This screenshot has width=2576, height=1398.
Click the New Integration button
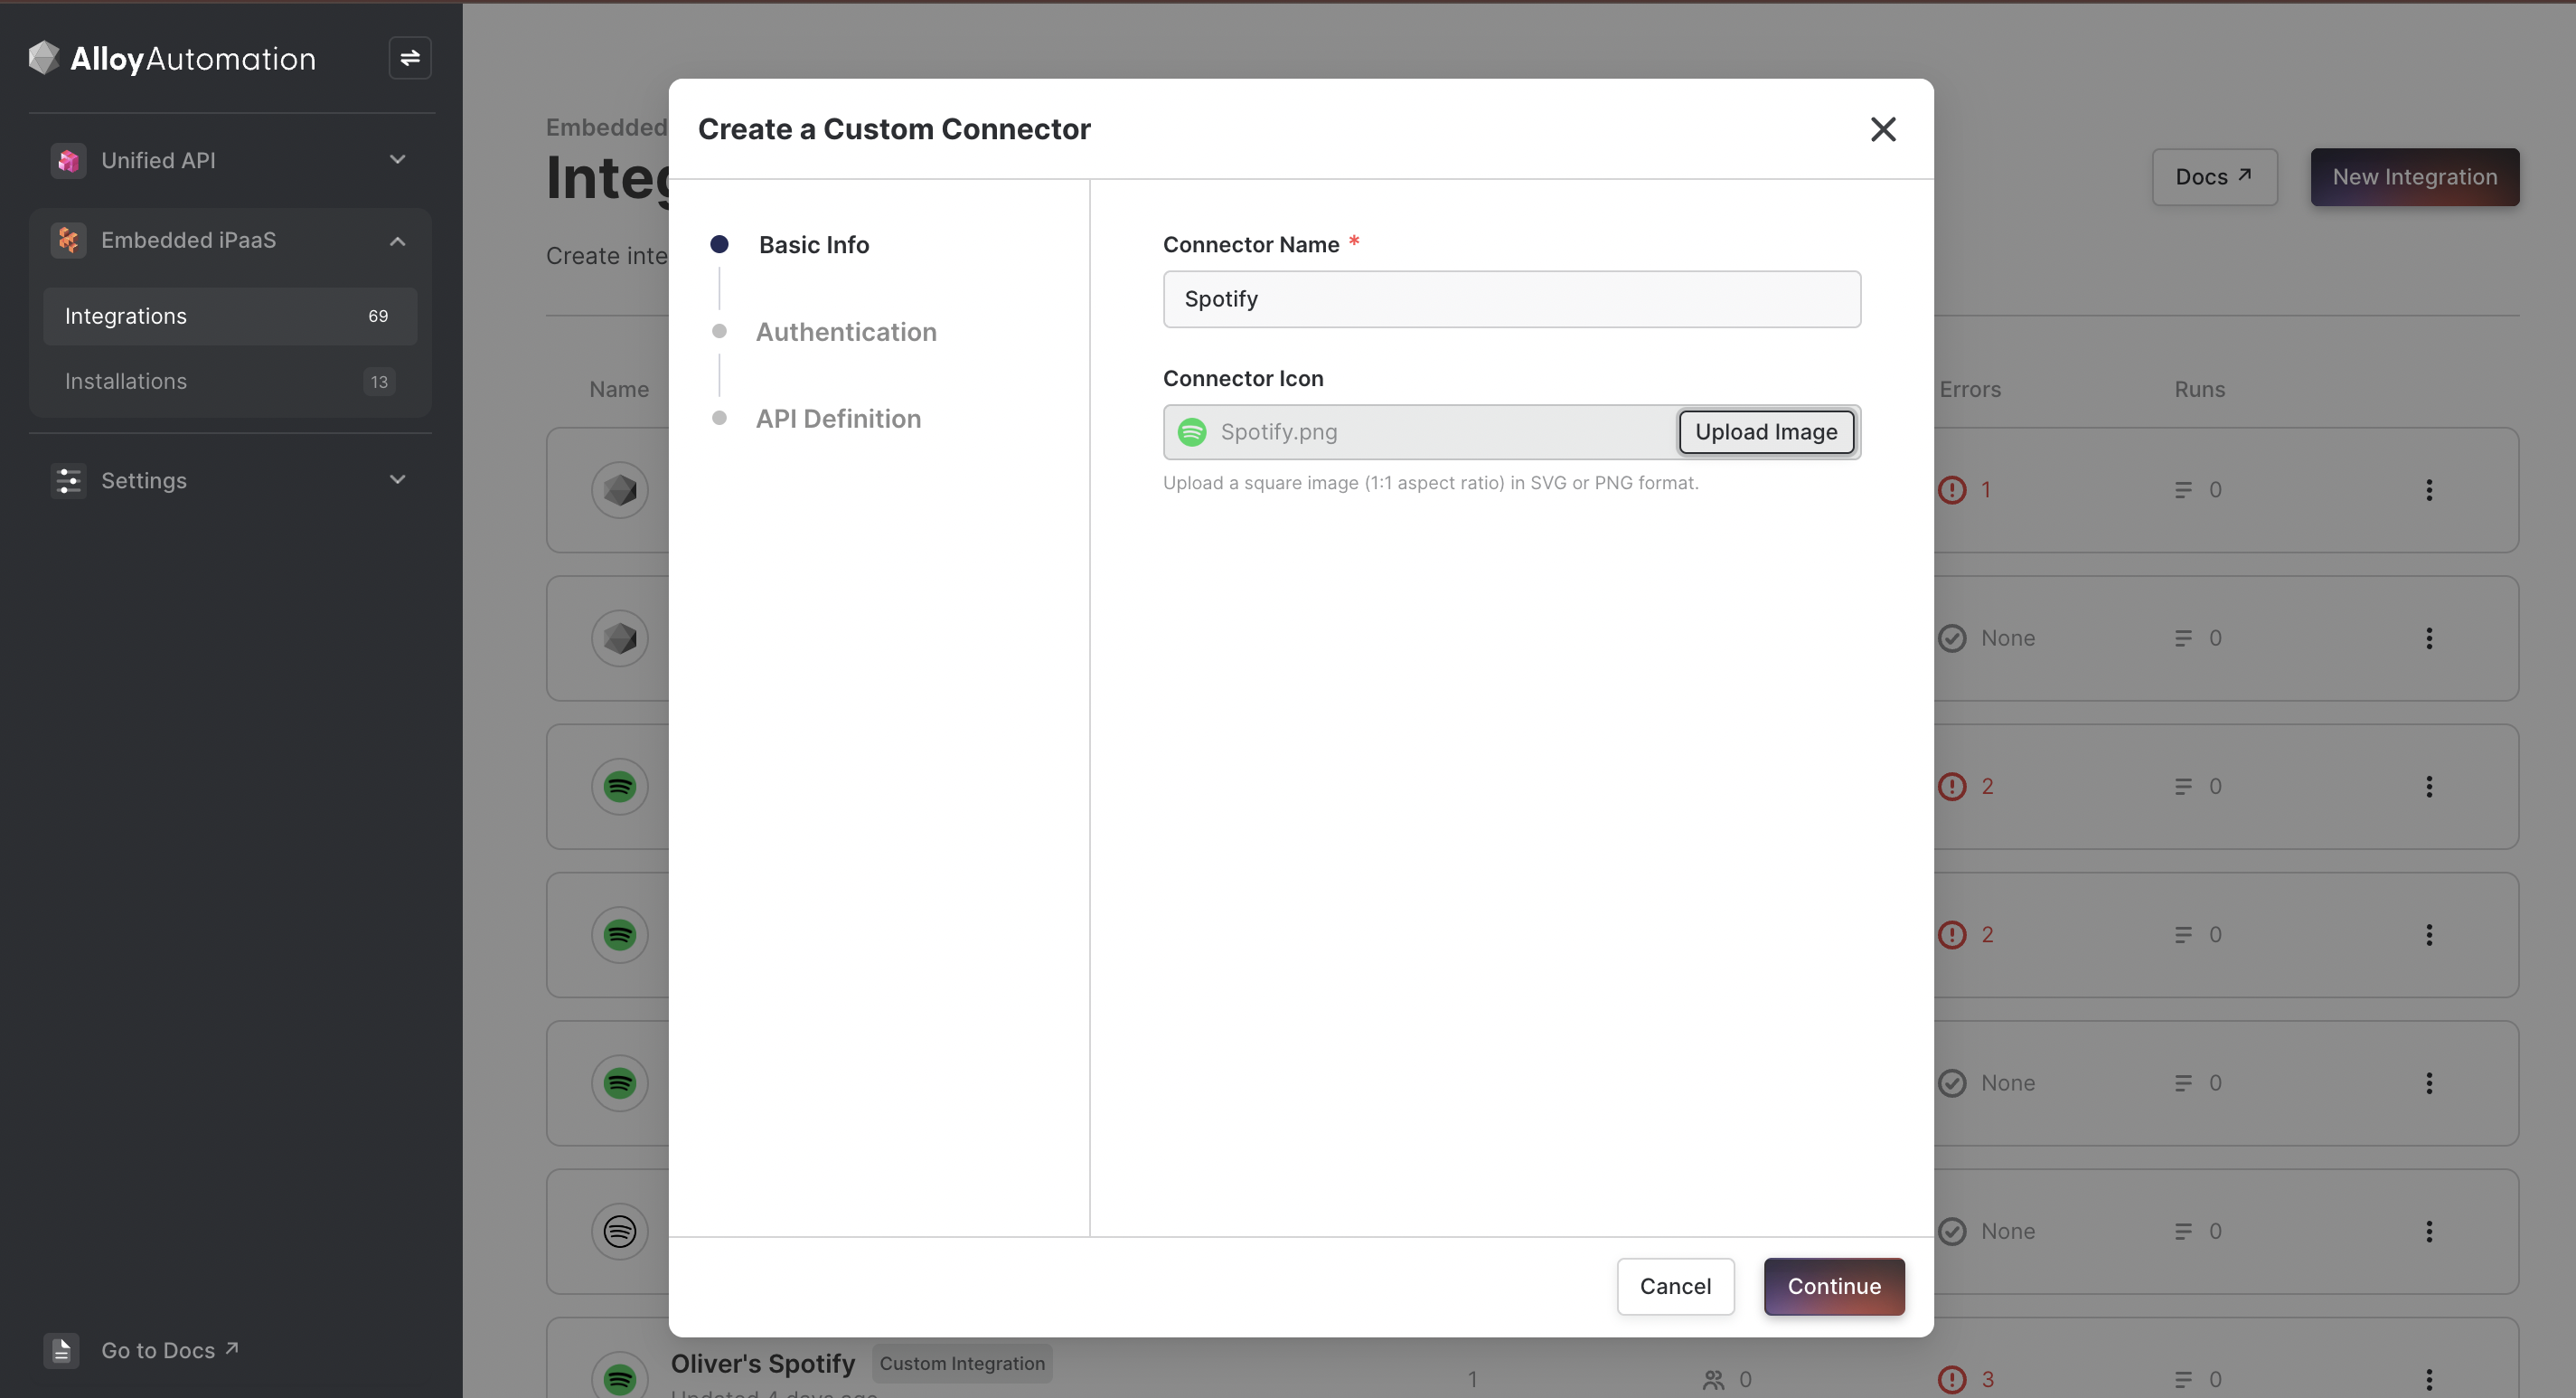click(2414, 177)
